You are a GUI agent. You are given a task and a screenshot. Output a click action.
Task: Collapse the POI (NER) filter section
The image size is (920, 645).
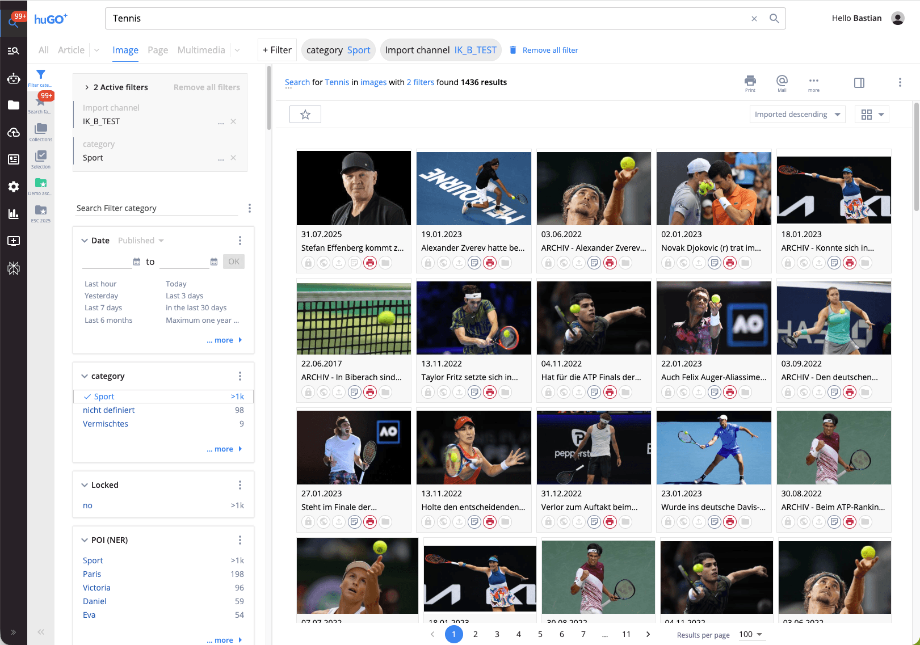(85, 540)
